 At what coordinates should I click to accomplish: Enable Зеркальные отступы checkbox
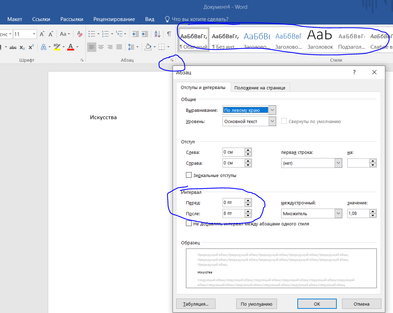pos(189,175)
